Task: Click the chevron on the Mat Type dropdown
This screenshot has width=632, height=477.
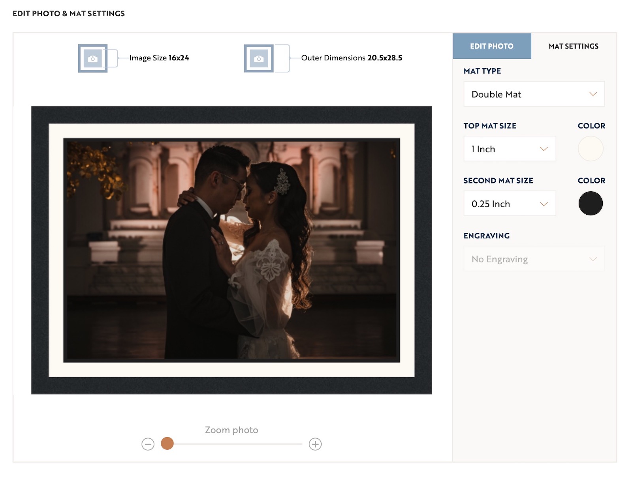Action: pyautogui.click(x=592, y=94)
